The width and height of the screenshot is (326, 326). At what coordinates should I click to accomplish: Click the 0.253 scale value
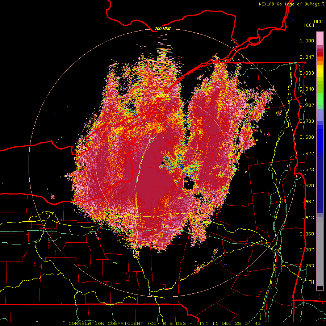307,266
